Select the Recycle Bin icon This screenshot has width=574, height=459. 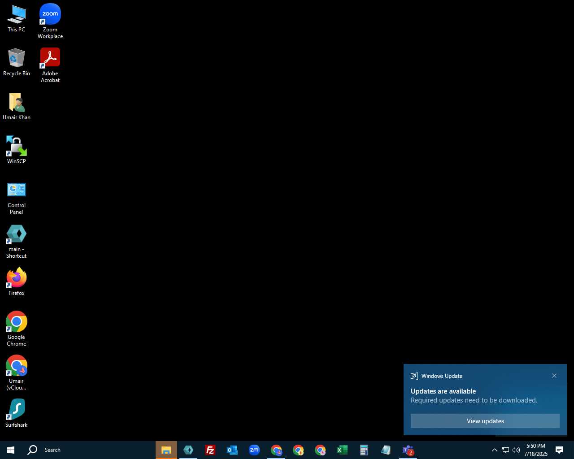click(x=17, y=62)
